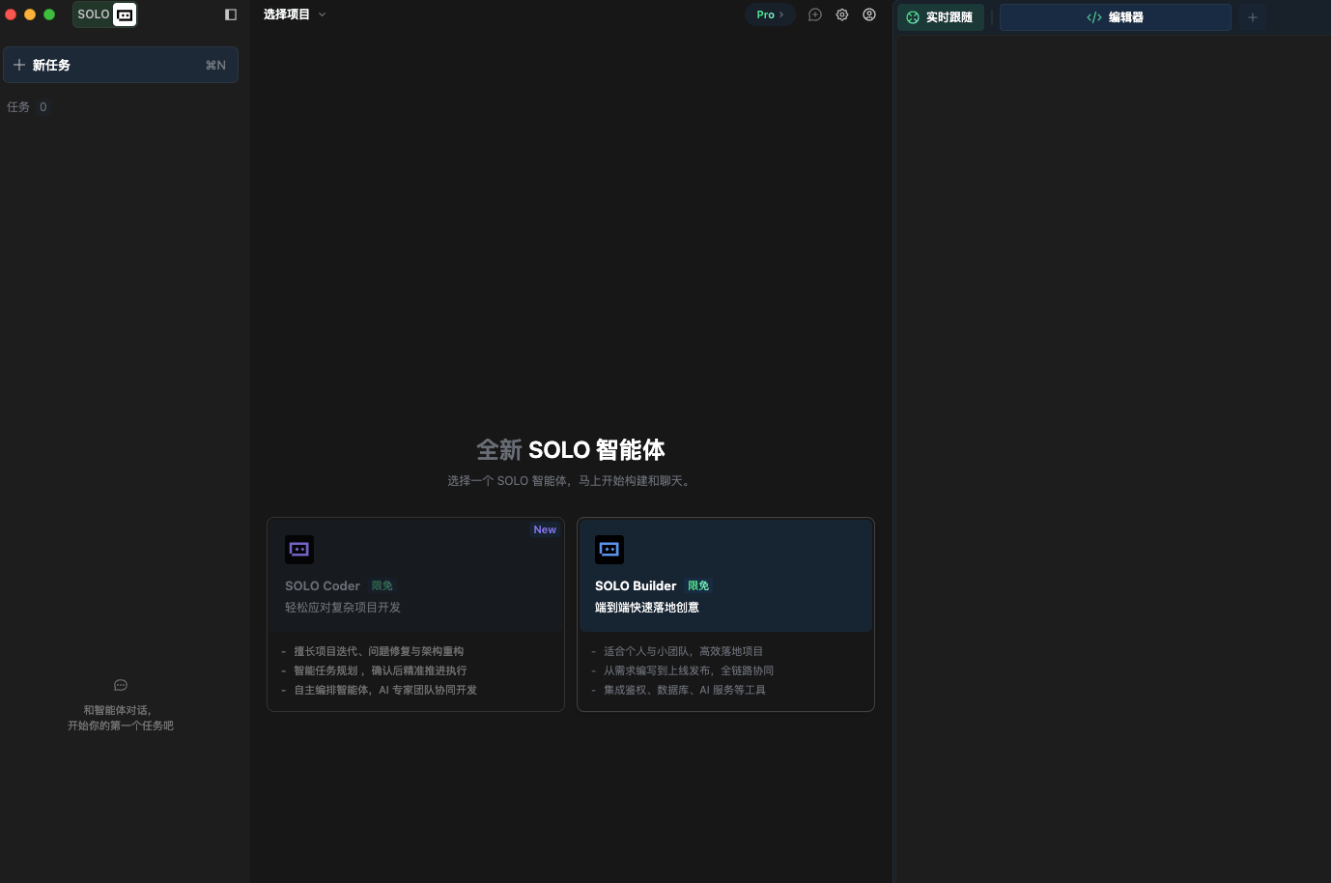Viewport: 1331px width, 883px height.
Task: Collapse the sidebar panel icon
Action: click(x=231, y=14)
